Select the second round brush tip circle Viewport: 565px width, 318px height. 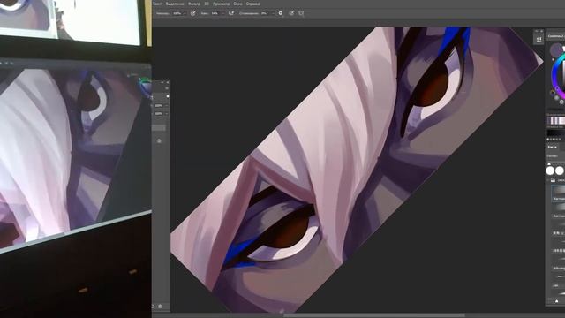[x=560, y=170]
